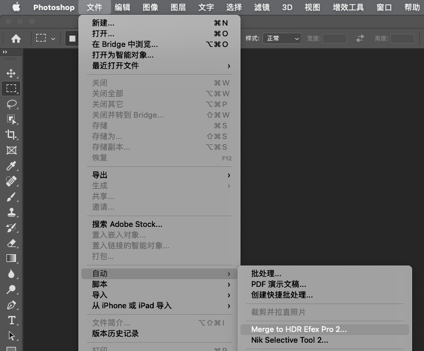The image size is (424, 351).
Task: Select the Eyedropper tool
Action: coord(11,166)
